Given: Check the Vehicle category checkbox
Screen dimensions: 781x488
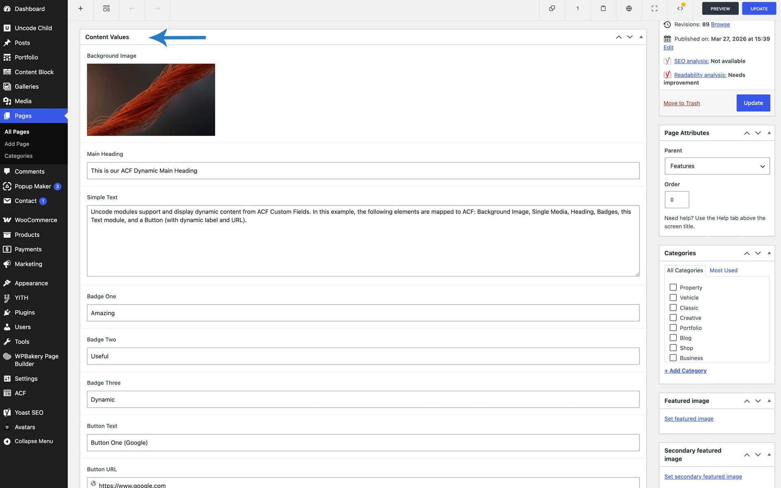Looking at the screenshot, I should 673,298.
